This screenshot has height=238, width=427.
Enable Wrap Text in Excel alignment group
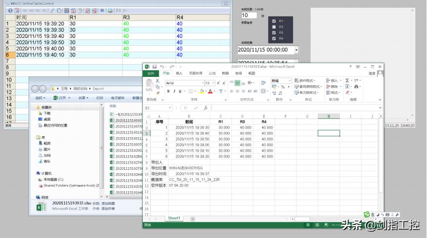coord(263,83)
